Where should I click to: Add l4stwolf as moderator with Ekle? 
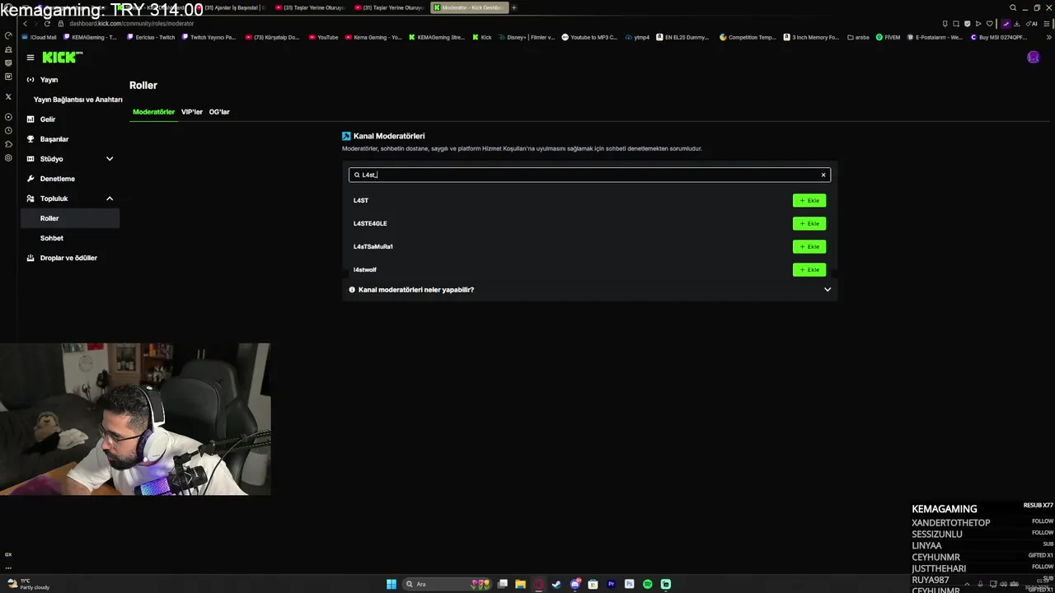pyautogui.click(x=809, y=269)
